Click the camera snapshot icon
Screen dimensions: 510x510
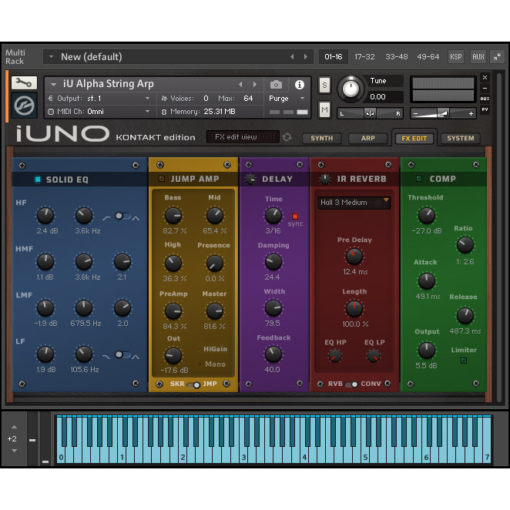tap(276, 85)
